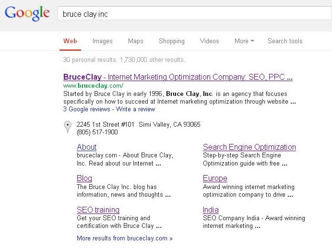Open the Europe sitelink
The width and height of the screenshot is (332, 249).
point(215,178)
